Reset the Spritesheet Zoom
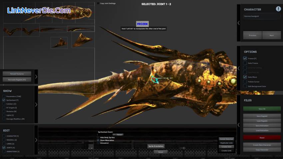 point(119,135)
